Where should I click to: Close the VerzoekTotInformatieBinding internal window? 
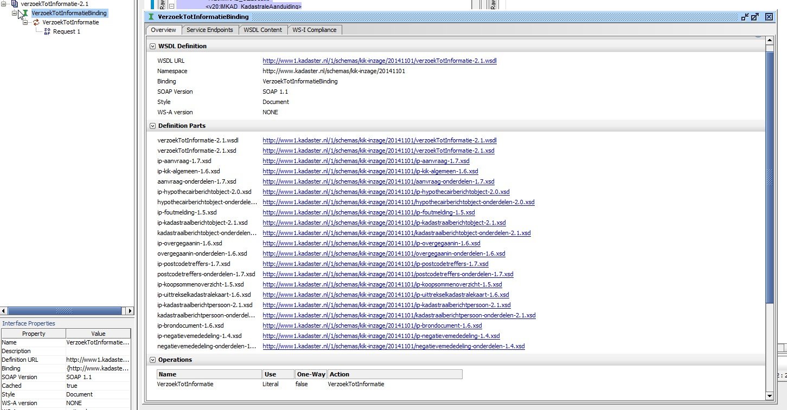[x=769, y=17]
